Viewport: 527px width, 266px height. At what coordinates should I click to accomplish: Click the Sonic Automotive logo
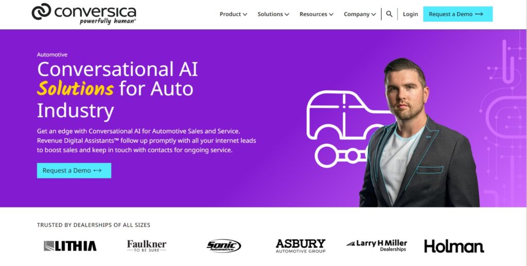223,246
